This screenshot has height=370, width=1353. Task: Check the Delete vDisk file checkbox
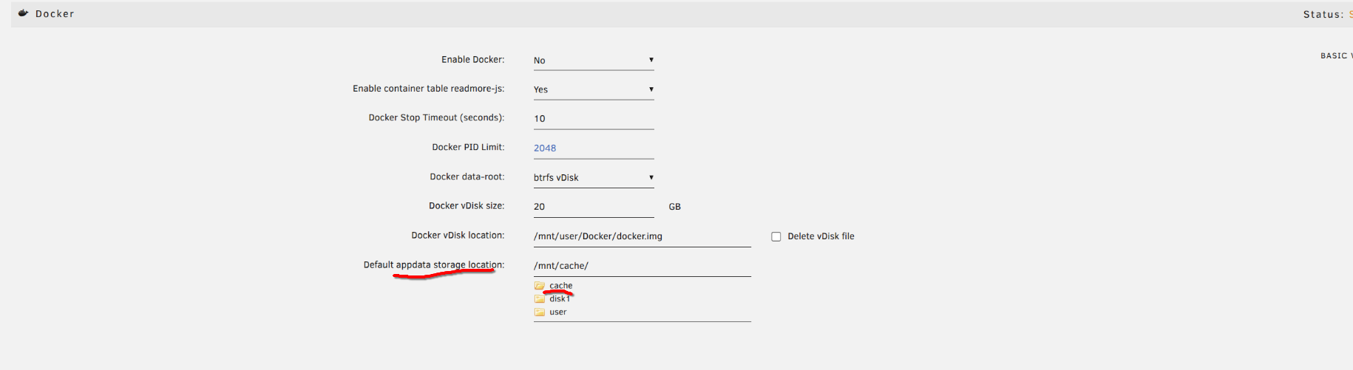coord(776,237)
